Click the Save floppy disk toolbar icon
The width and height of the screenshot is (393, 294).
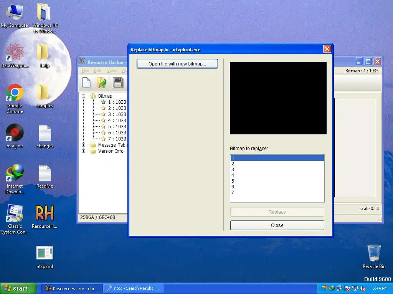coord(118,82)
